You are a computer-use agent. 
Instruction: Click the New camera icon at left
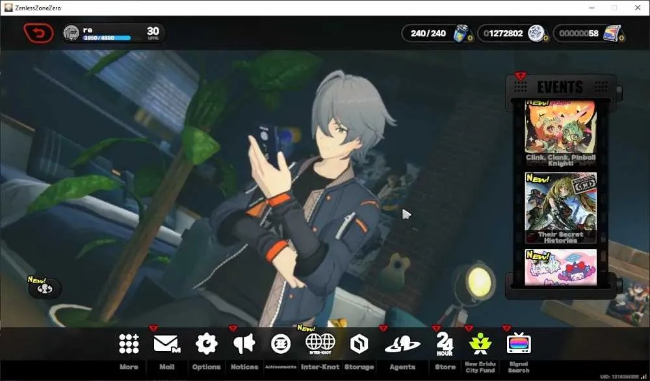tap(45, 288)
